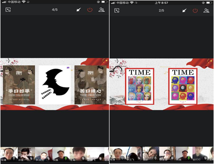
Task: Toggle the muted mic icon on 孙雷's video tile
Action: [x=32, y=158]
